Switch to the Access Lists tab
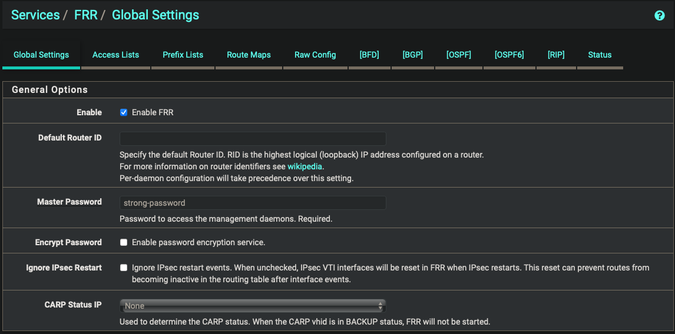Viewport: 675px width, 334px height. (115, 55)
